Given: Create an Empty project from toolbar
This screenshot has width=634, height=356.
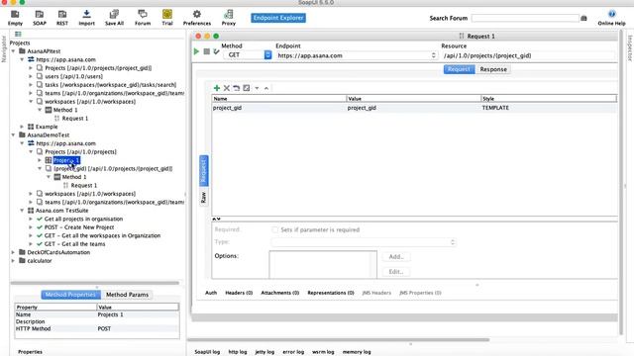Looking at the screenshot, I should 15,18.
